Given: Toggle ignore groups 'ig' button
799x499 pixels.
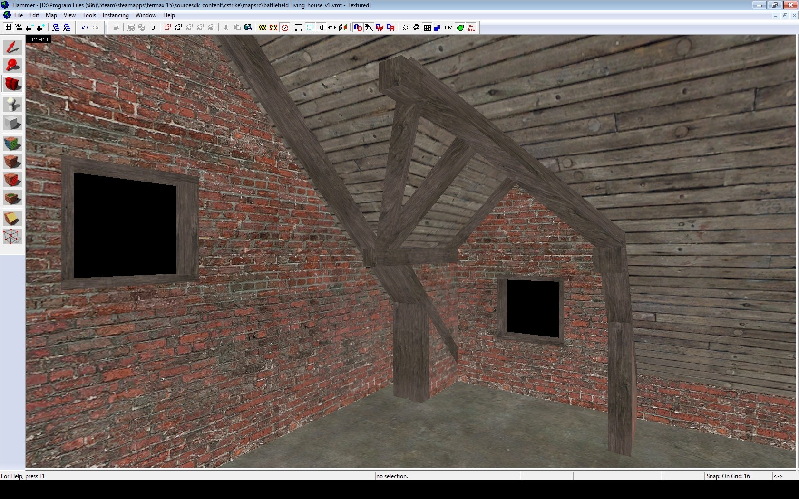Looking at the screenshot, I should coord(153,28).
